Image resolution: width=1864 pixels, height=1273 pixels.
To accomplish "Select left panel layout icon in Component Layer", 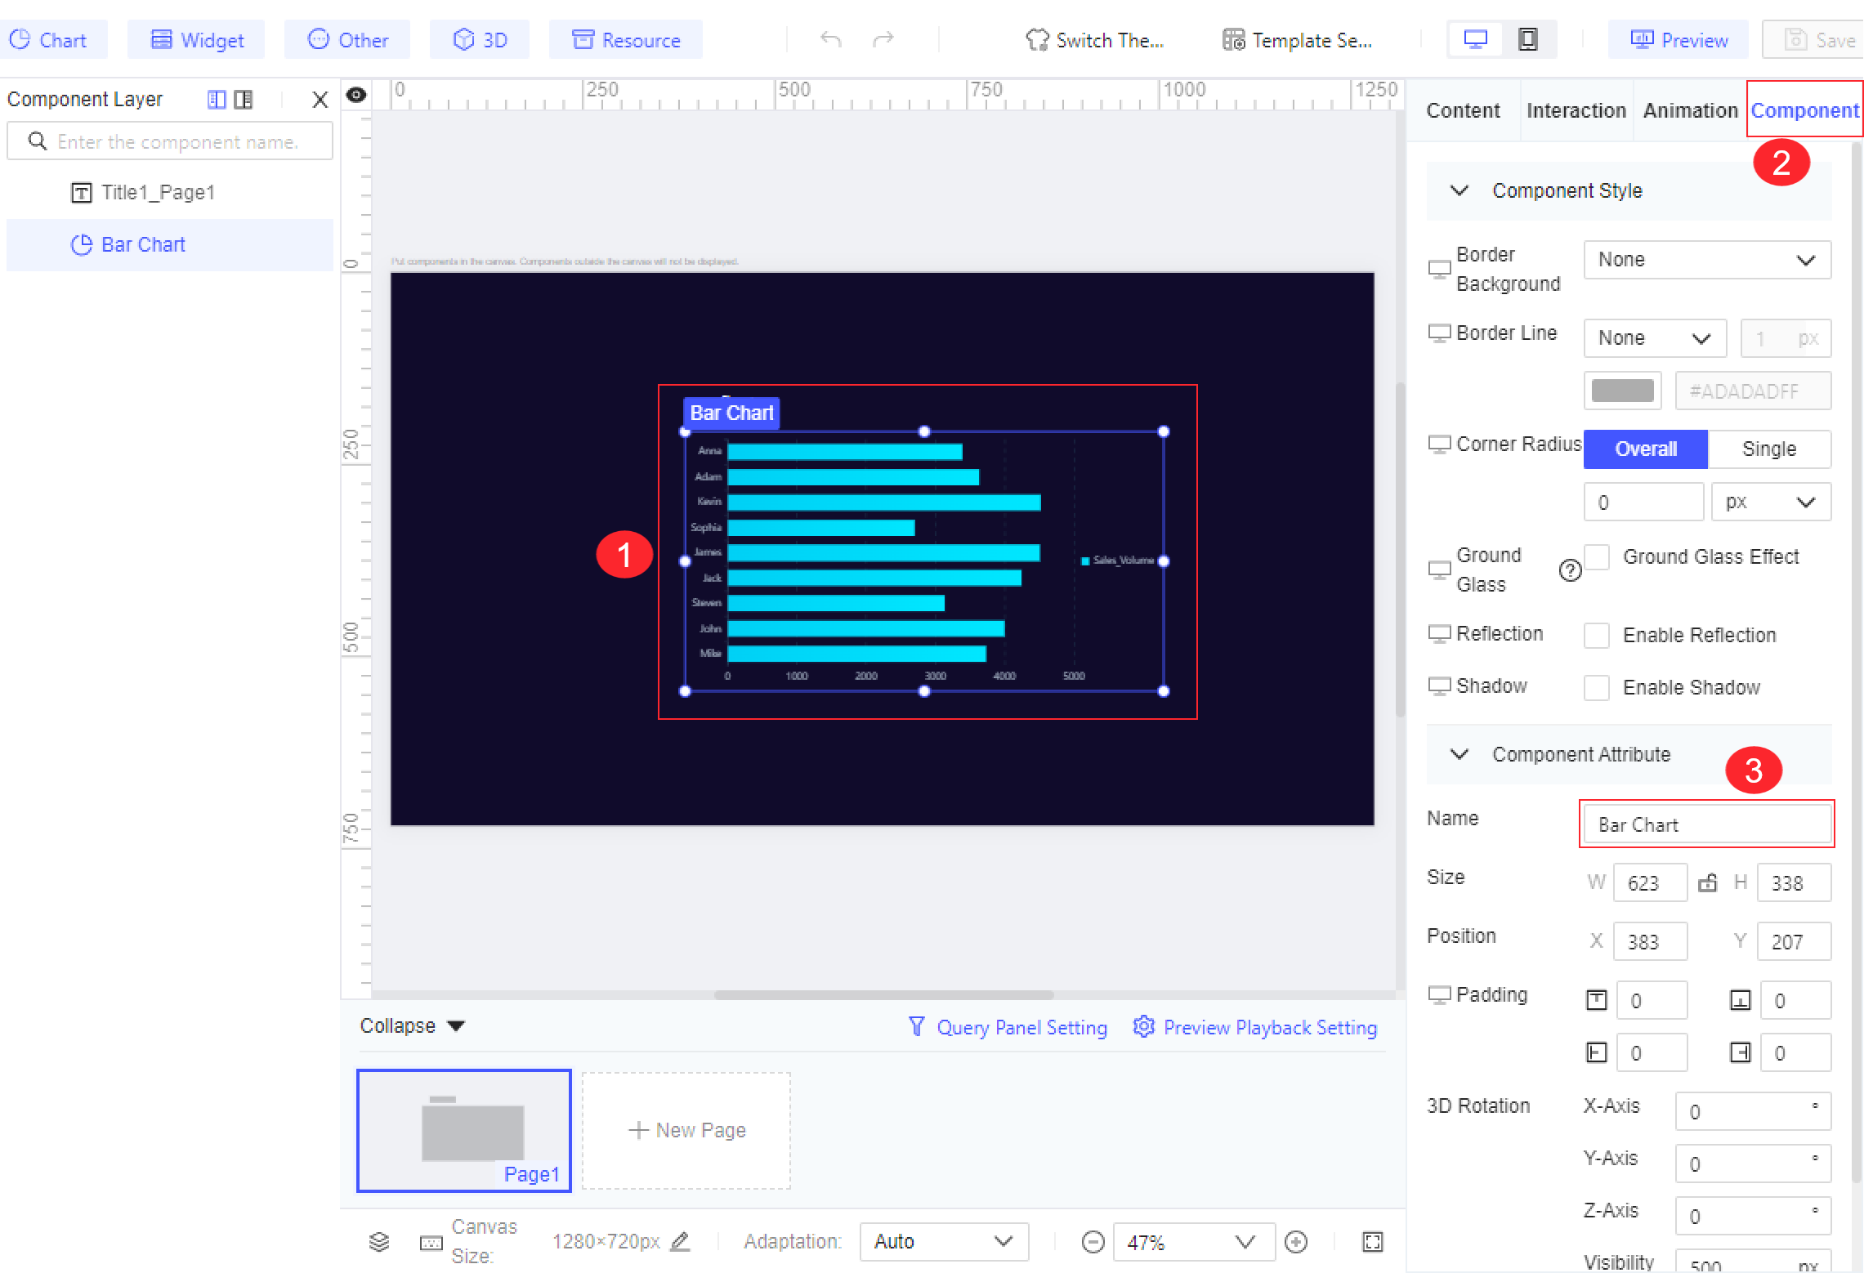I will tap(217, 100).
